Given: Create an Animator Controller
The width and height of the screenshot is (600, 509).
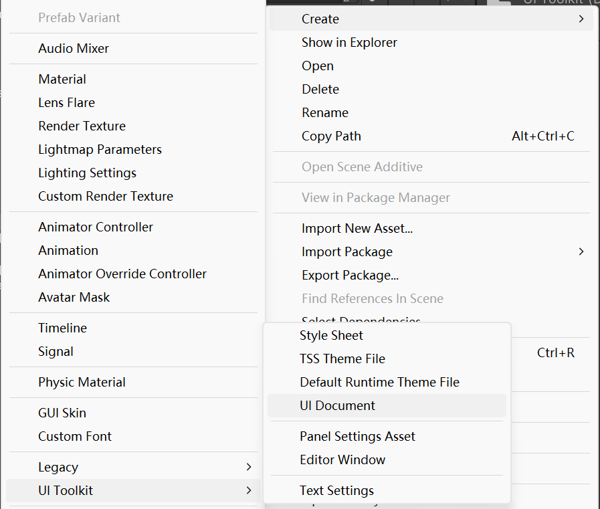Looking at the screenshot, I should click(x=96, y=227).
